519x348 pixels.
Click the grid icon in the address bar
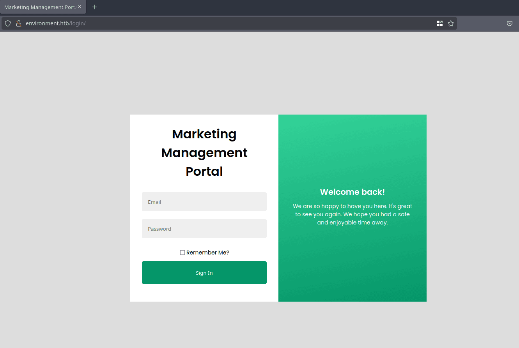[x=440, y=23]
